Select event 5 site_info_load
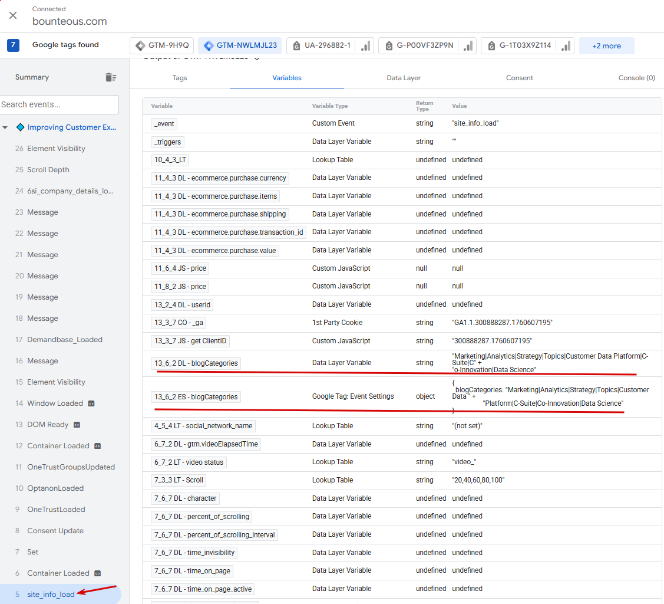This screenshot has width=664, height=604. click(x=60, y=594)
